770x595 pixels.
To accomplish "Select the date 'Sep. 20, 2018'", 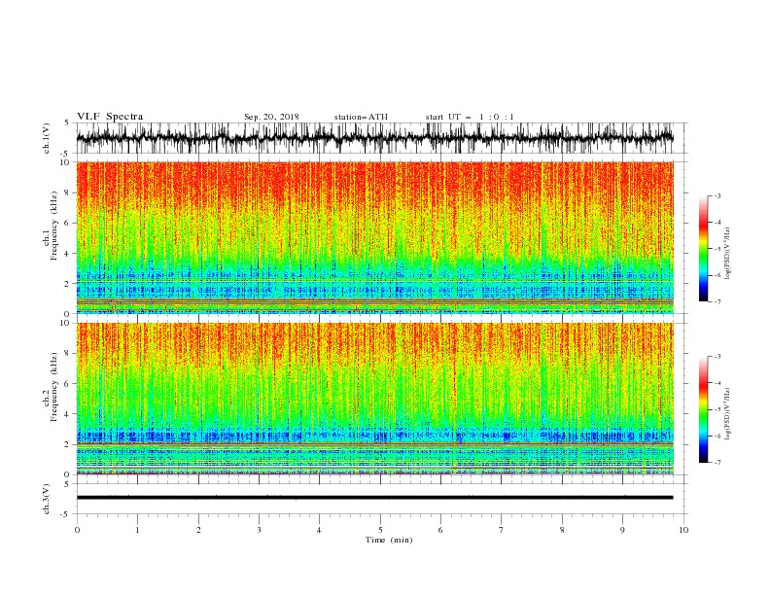I will pyautogui.click(x=271, y=117).
